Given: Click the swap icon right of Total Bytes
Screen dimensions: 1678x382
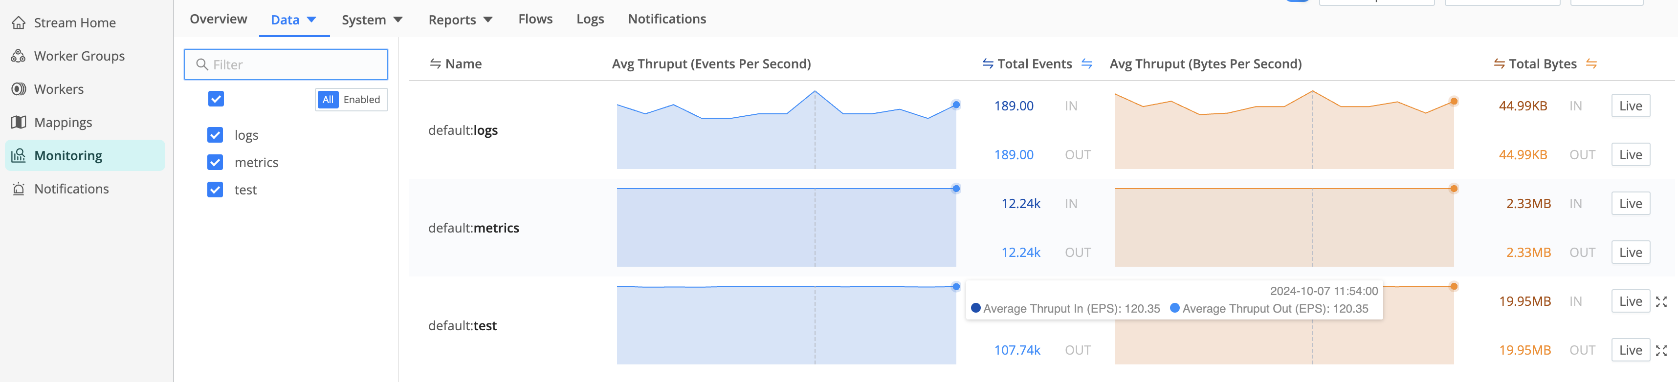Looking at the screenshot, I should (x=1590, y=64).
